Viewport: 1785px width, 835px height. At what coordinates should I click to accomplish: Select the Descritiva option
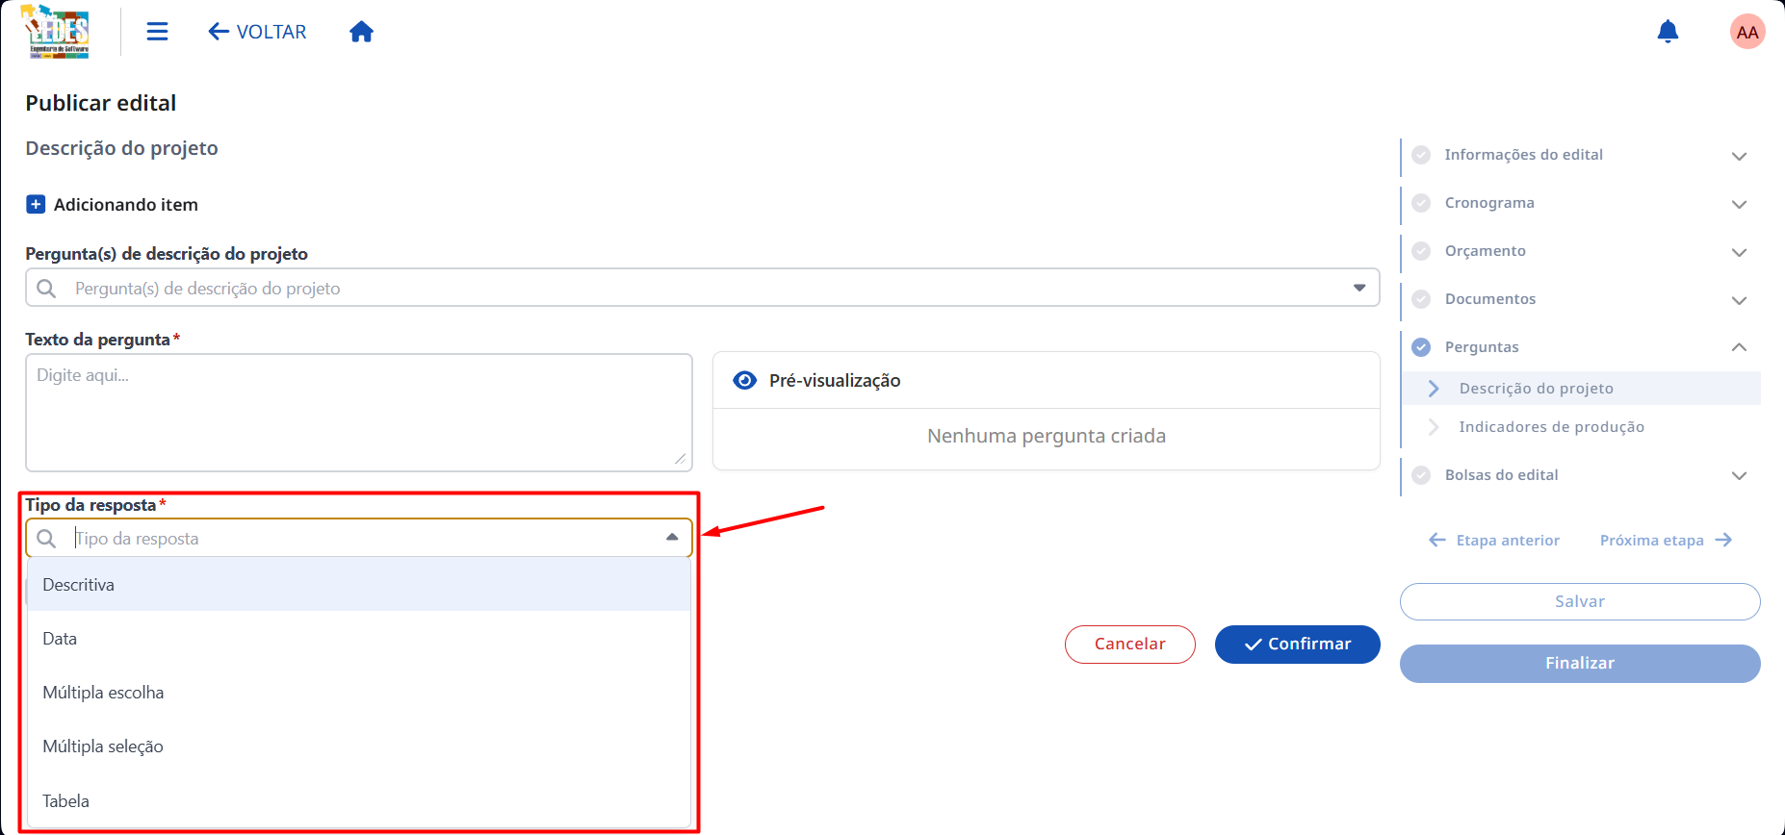[x=359, y=584]
